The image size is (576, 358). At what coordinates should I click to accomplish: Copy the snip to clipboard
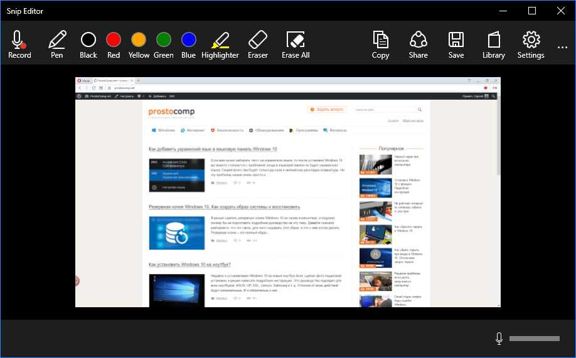point(380,44)
